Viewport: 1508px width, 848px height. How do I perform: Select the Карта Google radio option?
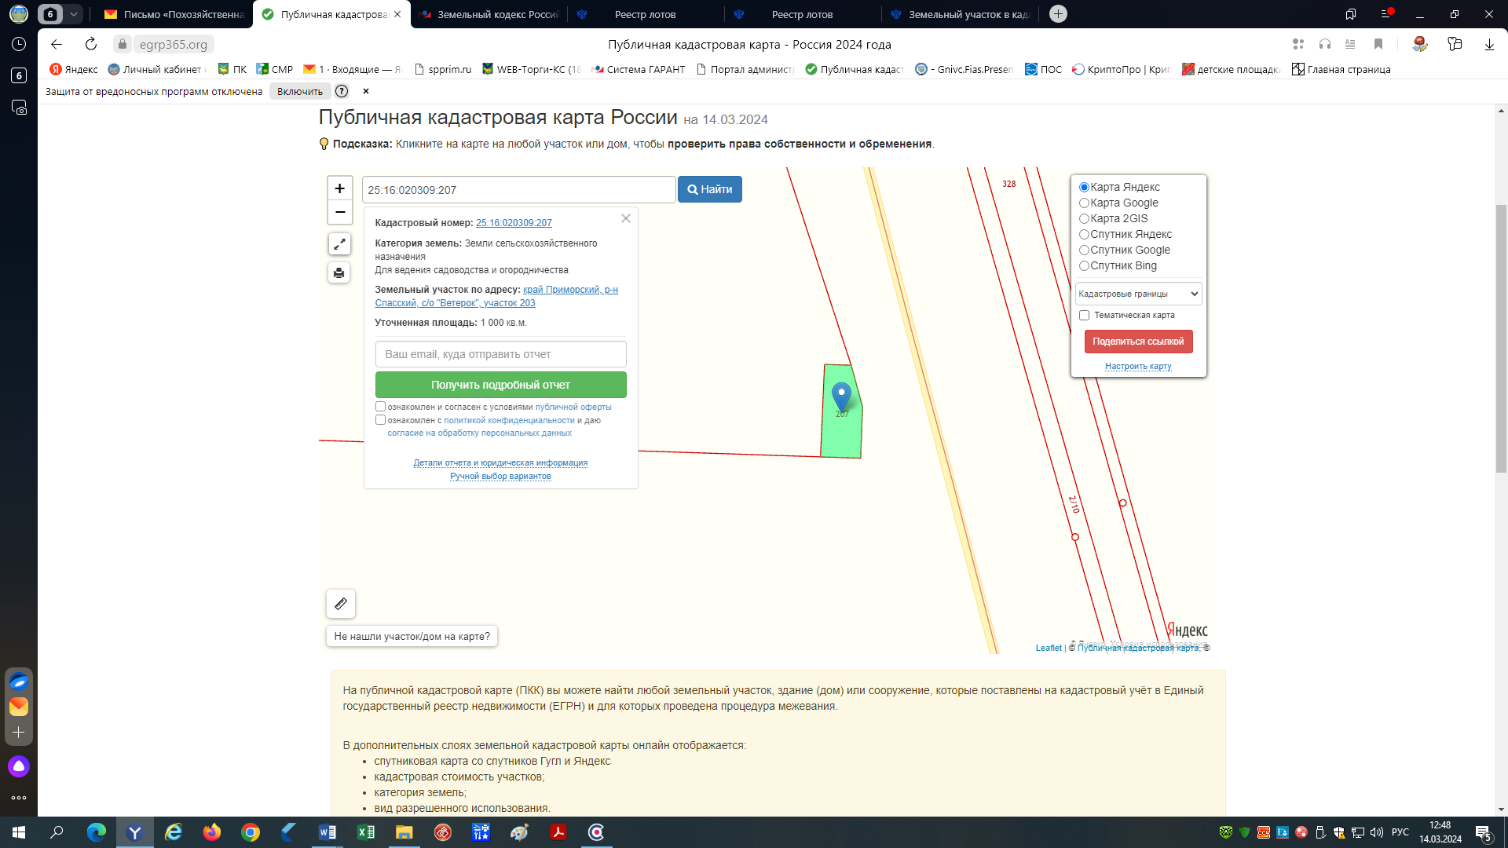click(1084, 203)
